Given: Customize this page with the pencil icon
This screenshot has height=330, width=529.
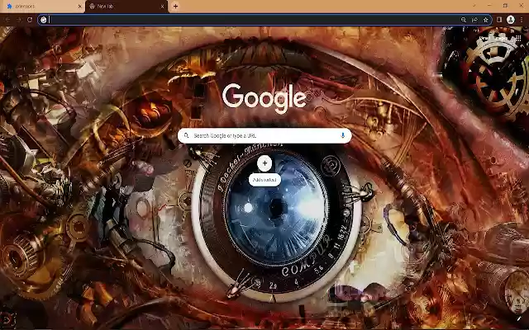Looking at the screenshot, I should click(x=519, y=318).
